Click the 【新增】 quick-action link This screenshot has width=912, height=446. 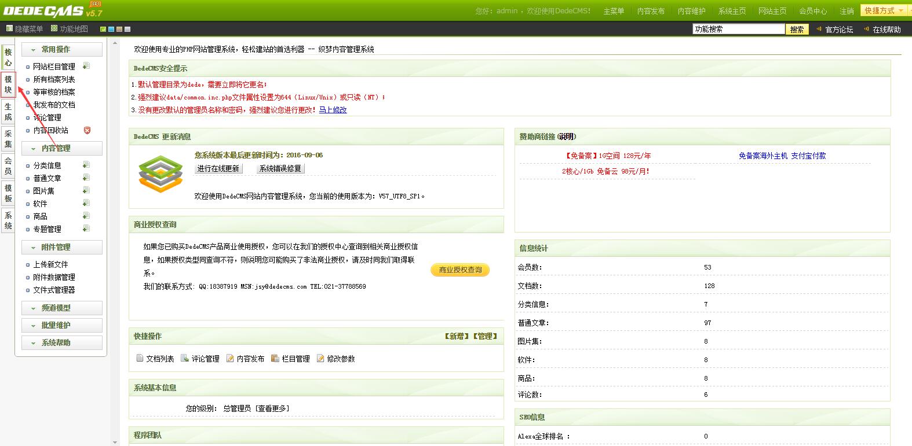point(457,336)
